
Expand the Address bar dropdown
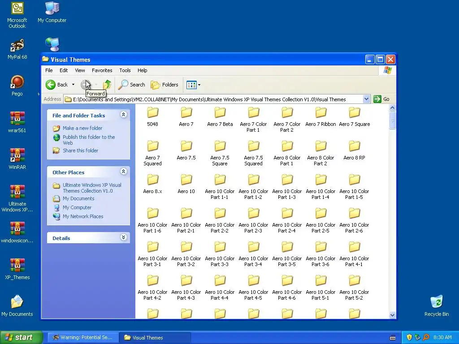coord(366,99)
